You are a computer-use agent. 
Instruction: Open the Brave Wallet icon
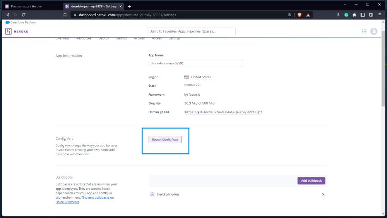371,15
